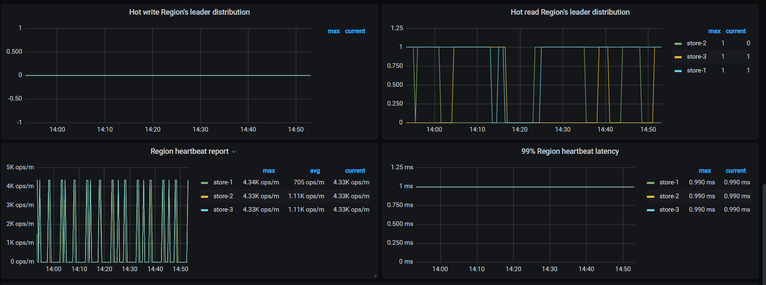Toggle the store-2 series in the Hot read legend

tap(696, 43)
